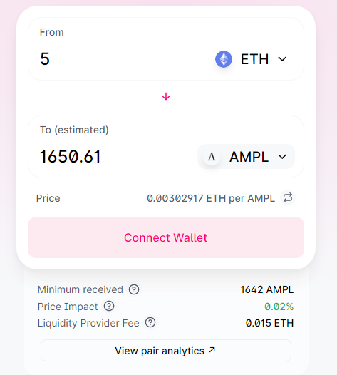The image size is (337, 375).
Task: Open View pair analytics link
Action: click(x=166, y=350)
